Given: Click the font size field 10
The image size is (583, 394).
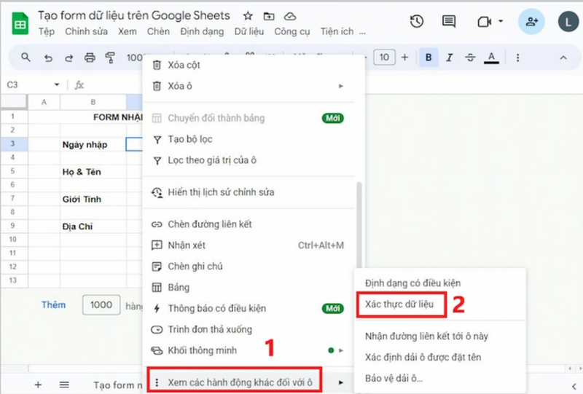Looking at the screenshot, I should pos(384,58).
